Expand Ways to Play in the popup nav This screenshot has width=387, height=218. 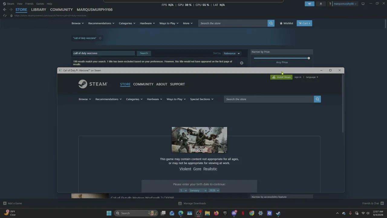(176, 99)
